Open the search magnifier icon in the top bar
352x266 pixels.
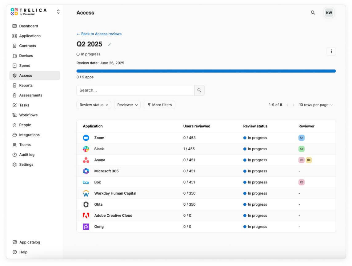click(x=313, y=13)
